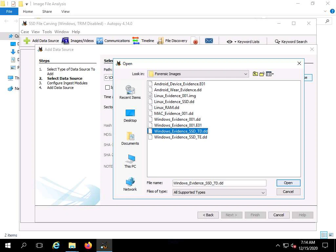The height and width of the screenshot is (252, 336).
Task: Open Timeline tool in Autopsy toolbar
Action: tap(143, 41)
